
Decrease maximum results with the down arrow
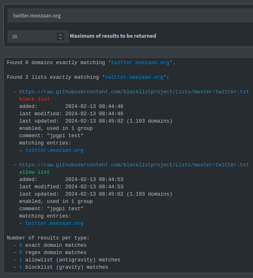click(x=61, y=39)
